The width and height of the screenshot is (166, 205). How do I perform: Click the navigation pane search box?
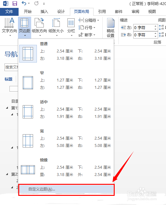point(11,67)
